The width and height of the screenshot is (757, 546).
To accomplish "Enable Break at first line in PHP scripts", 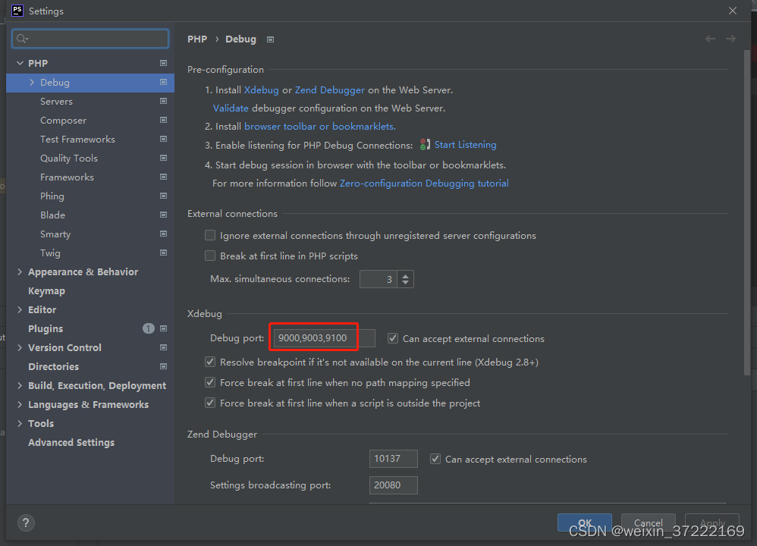I will pos(210,256).
